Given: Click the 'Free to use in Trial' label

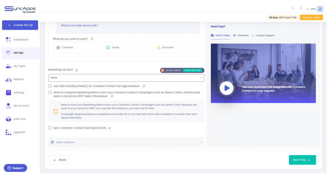Looking at the screenshot, I should 193,71.
